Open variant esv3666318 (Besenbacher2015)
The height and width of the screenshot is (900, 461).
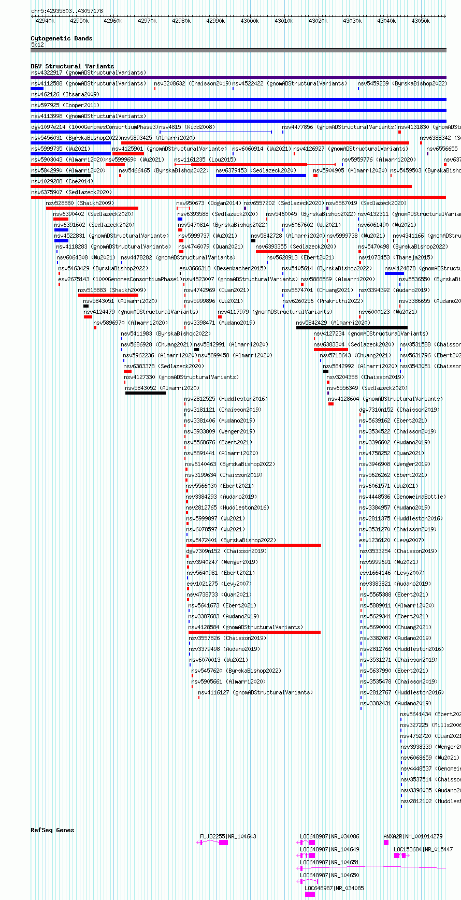coord(223,268)
